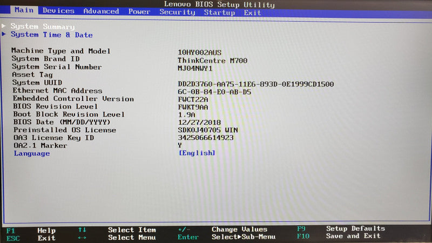Click up/down arrows Select Item hint
Image resolution: width=432 pixels, height=243 pixels.
click(x=117, y=230)
